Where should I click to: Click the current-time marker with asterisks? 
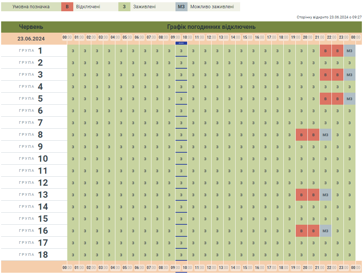(181, 43)
